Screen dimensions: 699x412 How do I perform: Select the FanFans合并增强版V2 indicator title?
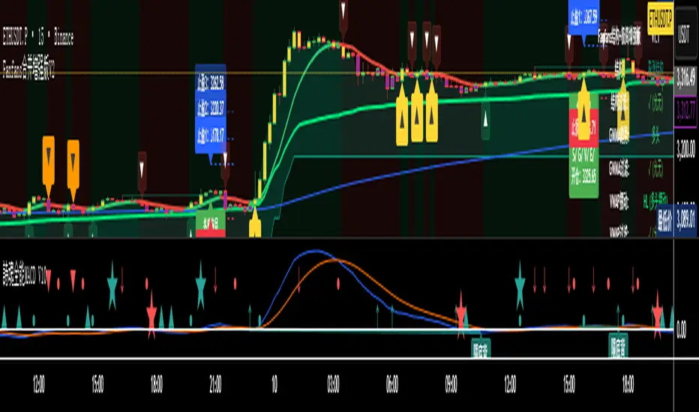point(28,70)
